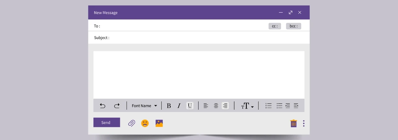Center align the text
This screenshot has height=140, width=398.
pyautogui.click(x=216, y=106)
